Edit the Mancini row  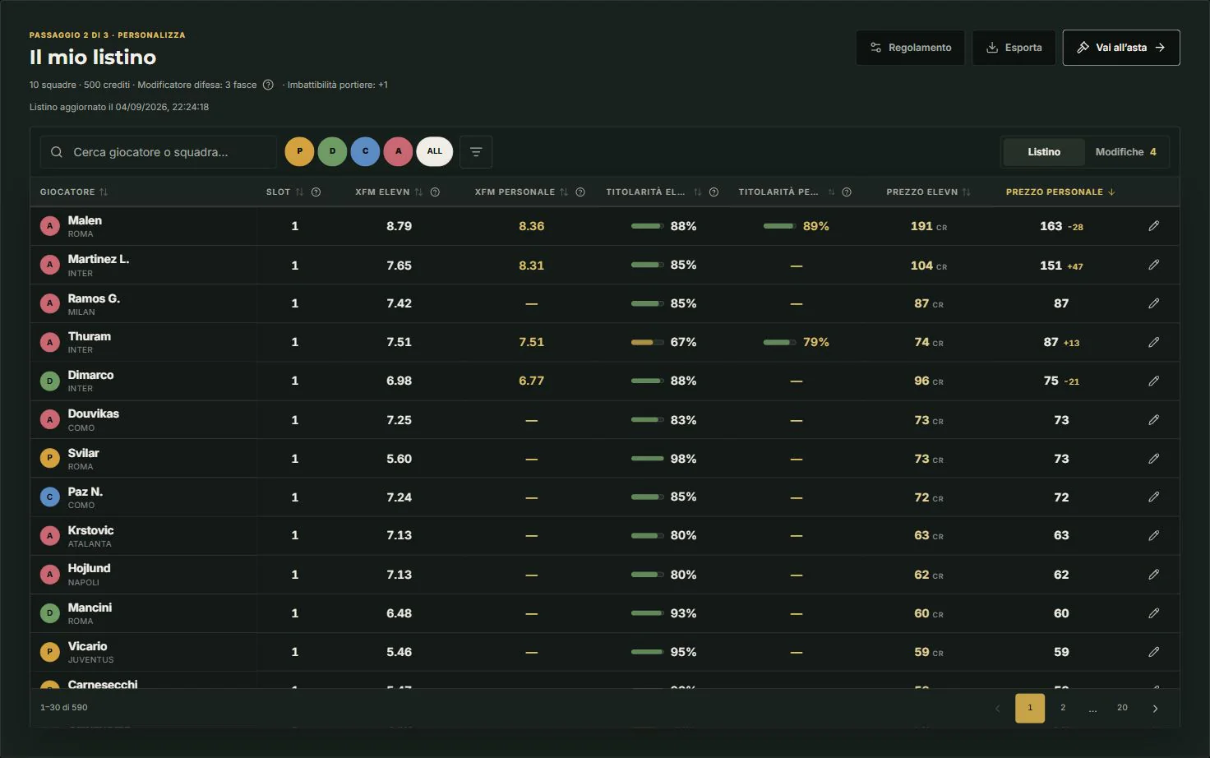click(x=1153, y=613)
